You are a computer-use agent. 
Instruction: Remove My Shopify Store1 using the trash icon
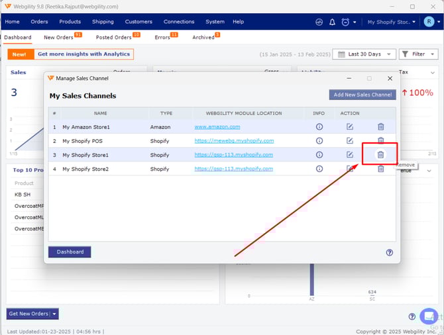pos(380,155)
